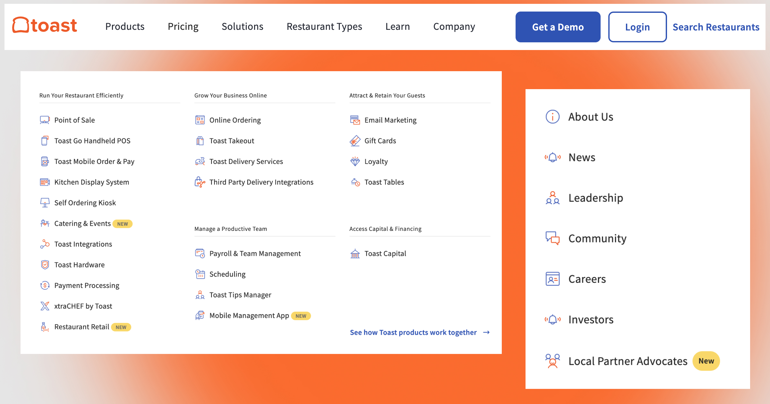Click the Careers ID card icon
This screenshot has width=770, height=404.
[x=552, y=279]
